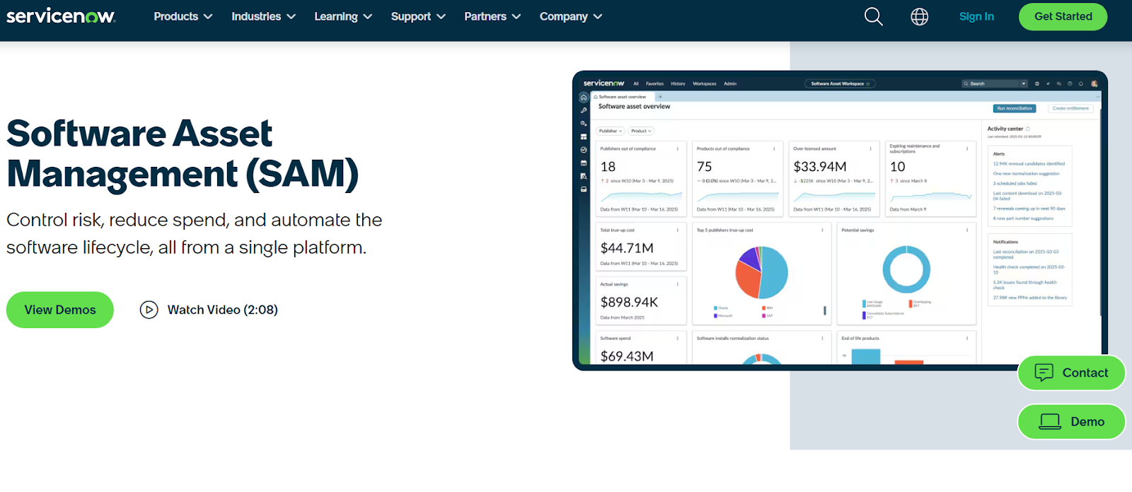Click trend sparkline in Over-licensed amount card

tap(833, 196)
